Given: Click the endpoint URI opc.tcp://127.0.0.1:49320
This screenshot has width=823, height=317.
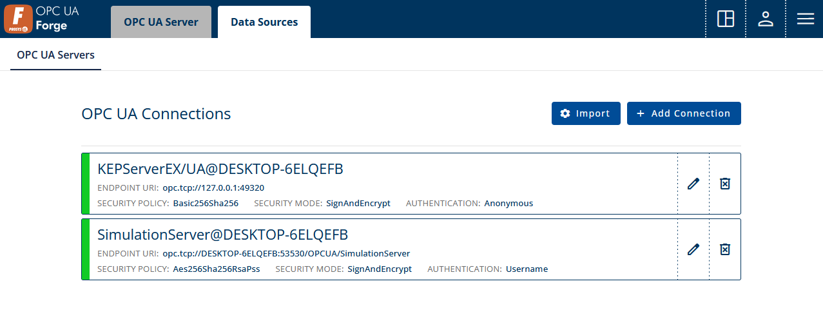Looking at the screenshot, I should point(213,187).
